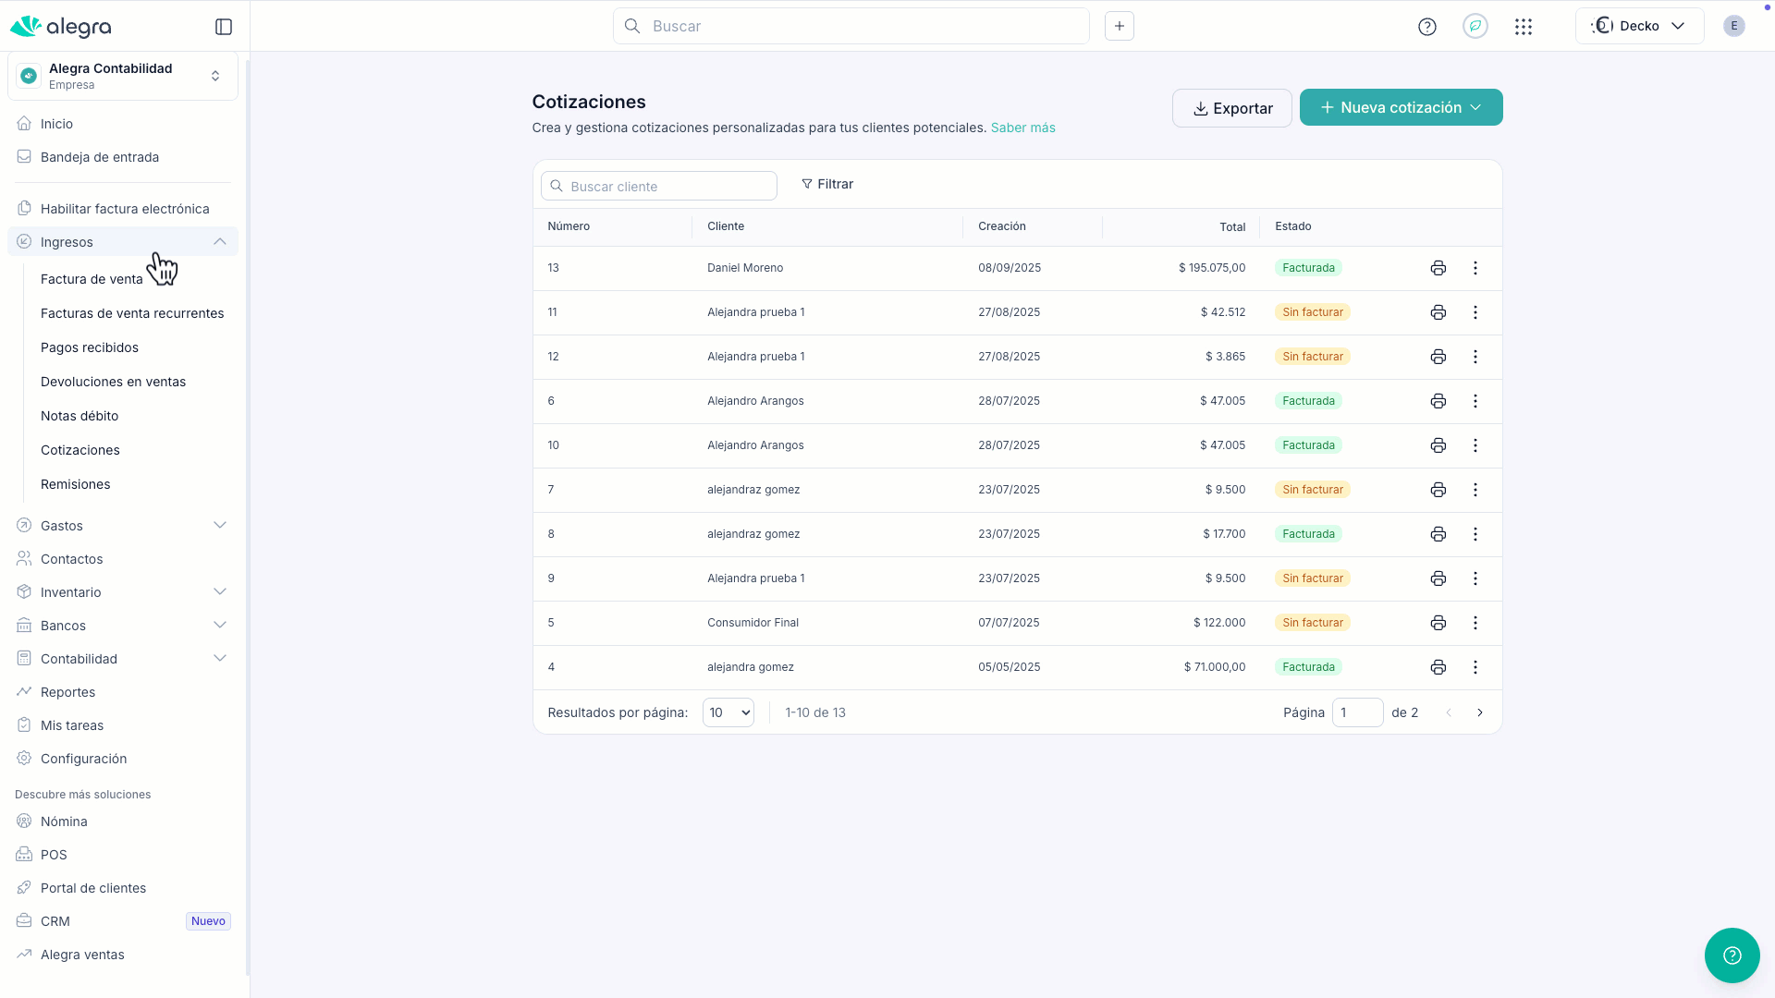This screenshot has width=1775, height=998.
Task: Click the plus quick-create icon near search
Action: click(x=1119, y=26)
